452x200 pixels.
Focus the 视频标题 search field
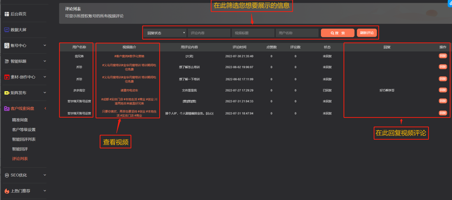click(253, 33)
